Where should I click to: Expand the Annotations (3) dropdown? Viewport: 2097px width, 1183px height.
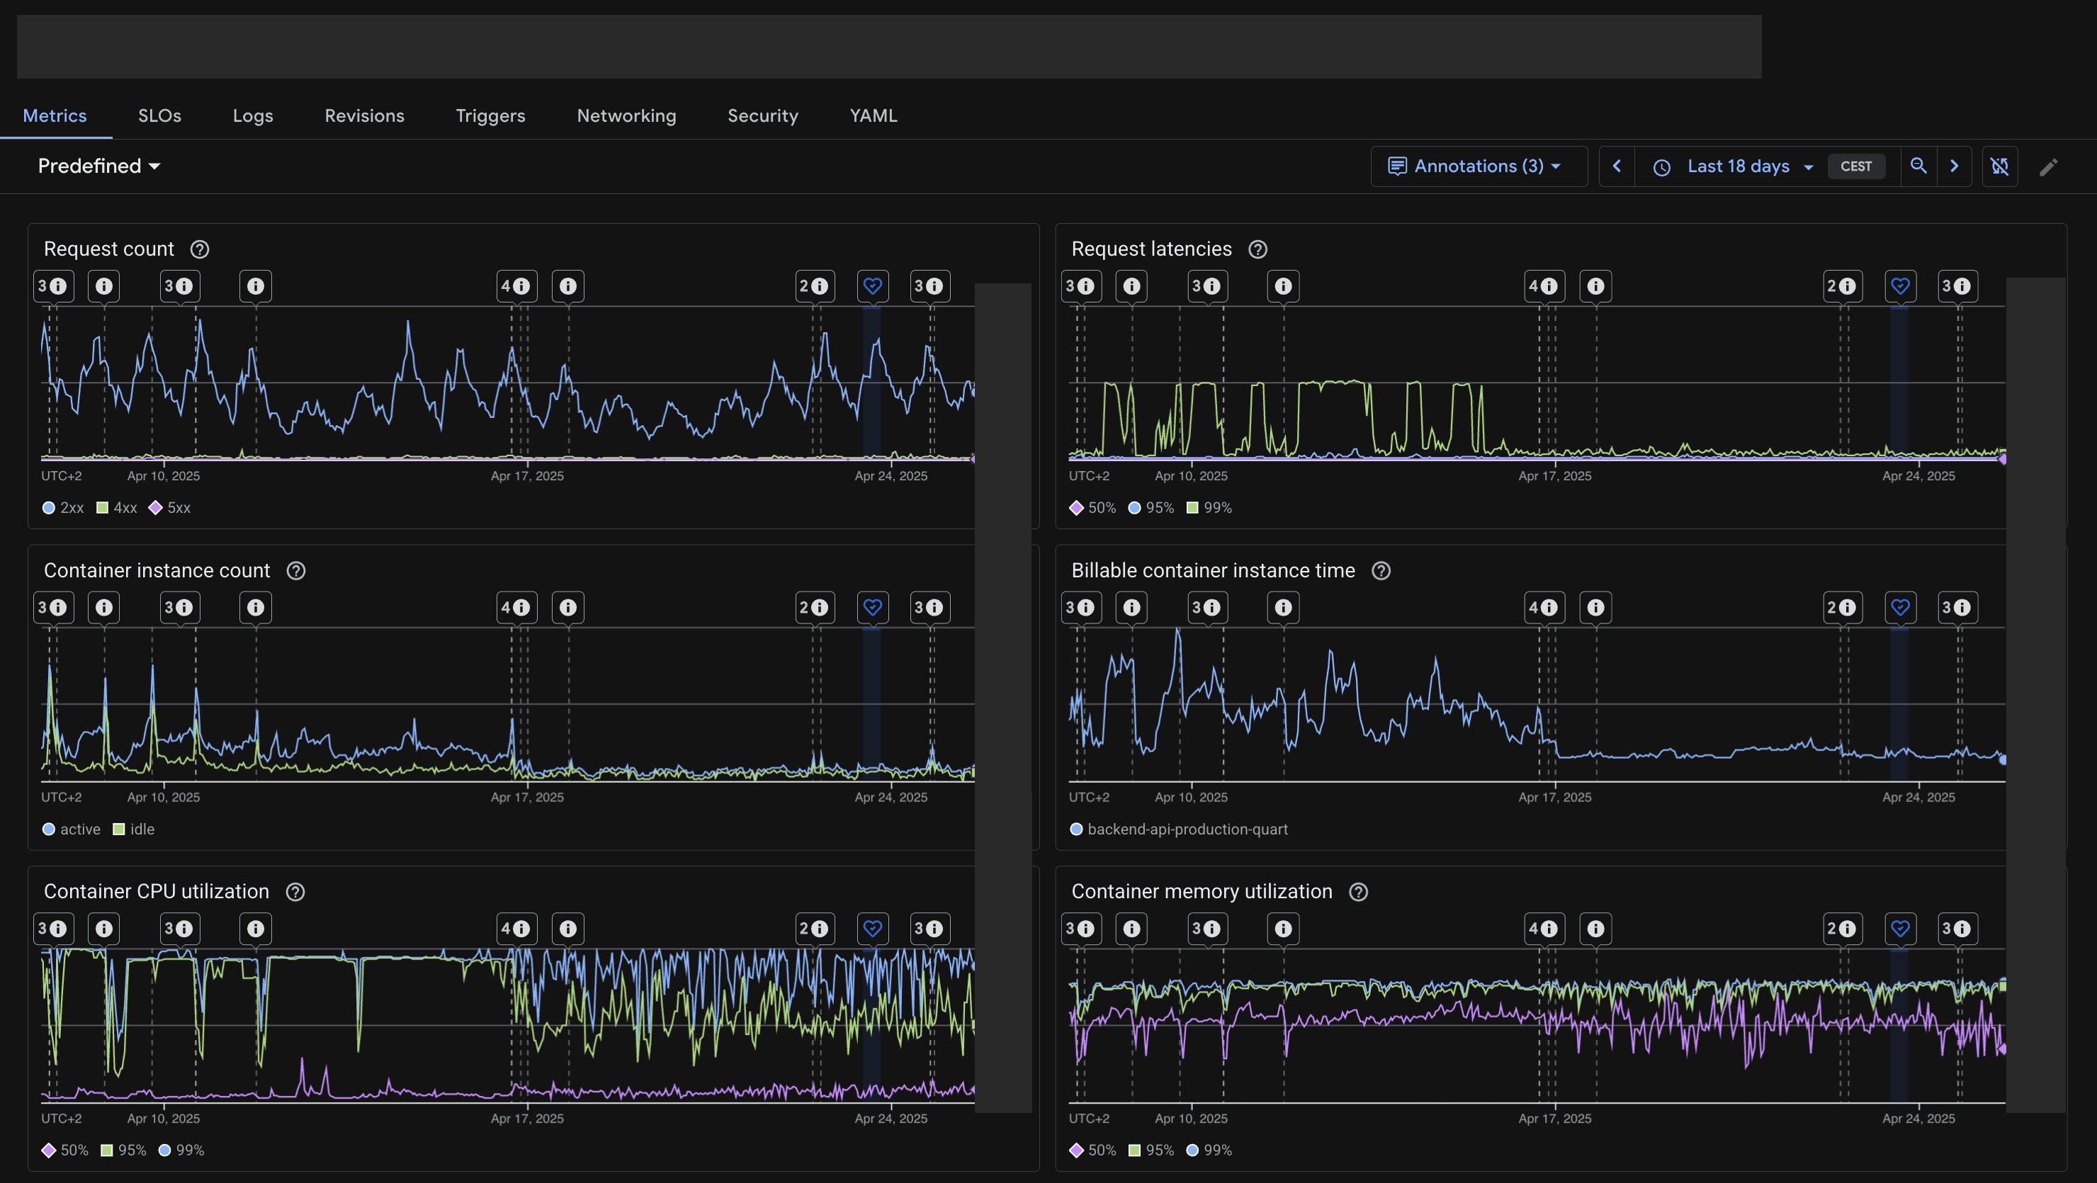pyautogui.click(x=1479, y=166)
